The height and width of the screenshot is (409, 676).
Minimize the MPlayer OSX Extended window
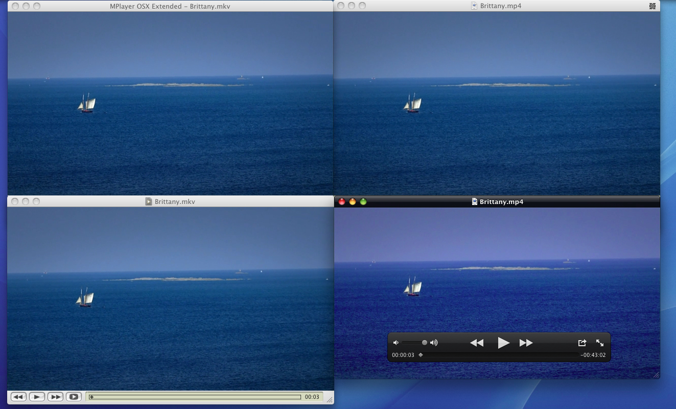coord(26,6)
